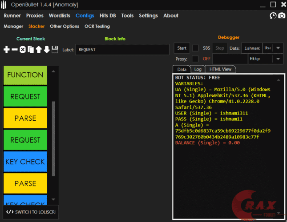This screenshot has height=222, width=287.
Task: Click Switch to LoliScript button
Action: point(31,212)
